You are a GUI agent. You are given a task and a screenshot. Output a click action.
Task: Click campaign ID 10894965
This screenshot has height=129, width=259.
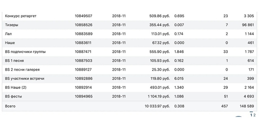(x=83, y=96)
